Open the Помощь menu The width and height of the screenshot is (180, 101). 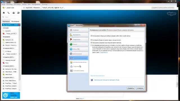coord(44,4)
